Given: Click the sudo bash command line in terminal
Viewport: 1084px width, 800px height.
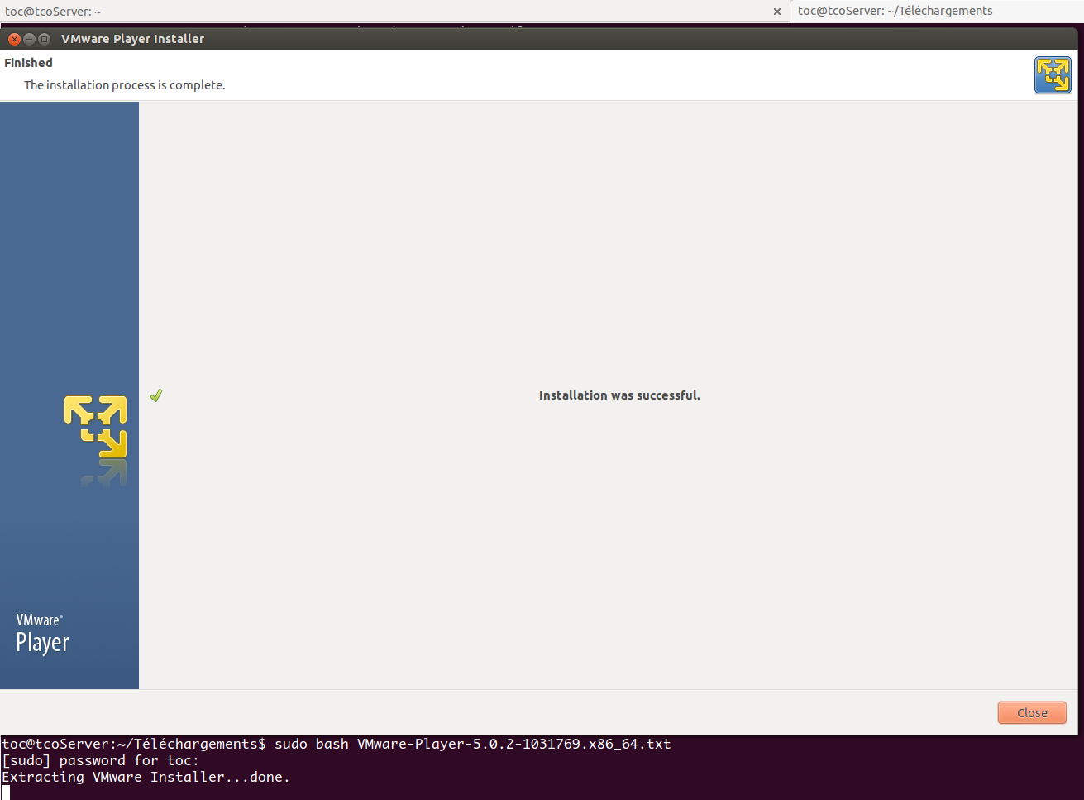Looking at the screenshot, I should tap(336, 744).
